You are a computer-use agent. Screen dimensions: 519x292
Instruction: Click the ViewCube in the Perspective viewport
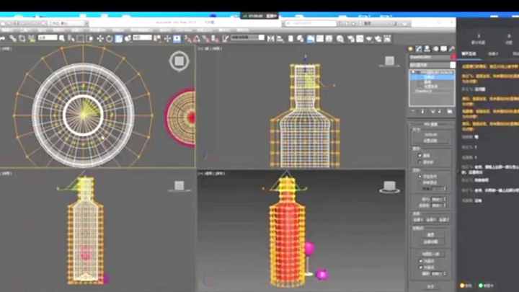(389, 187)
